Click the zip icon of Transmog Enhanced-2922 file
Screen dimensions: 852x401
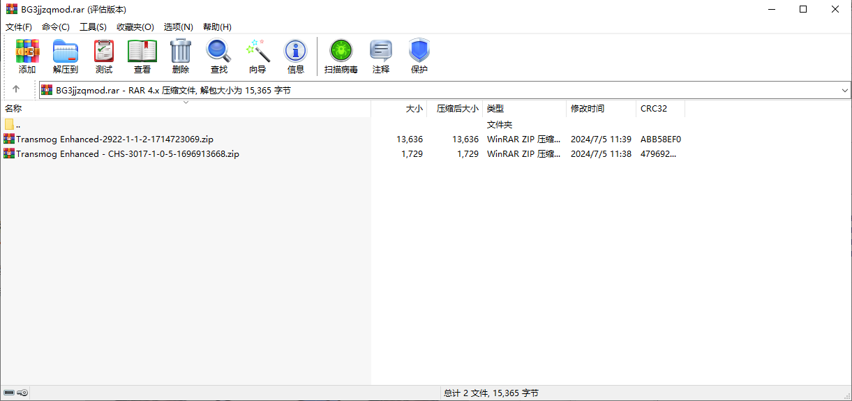9,139
